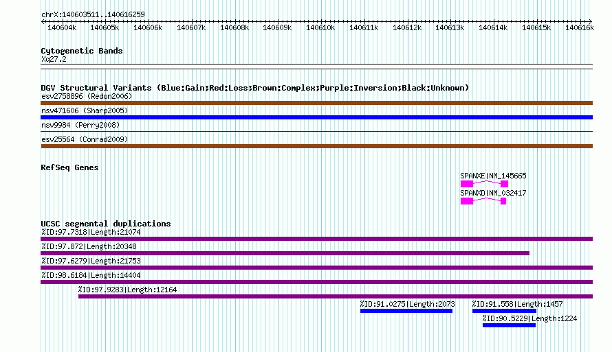Screen dimensions: 612x352
Task: Click the 140610k ruler tick label
Action: click(x=320, y=27)
